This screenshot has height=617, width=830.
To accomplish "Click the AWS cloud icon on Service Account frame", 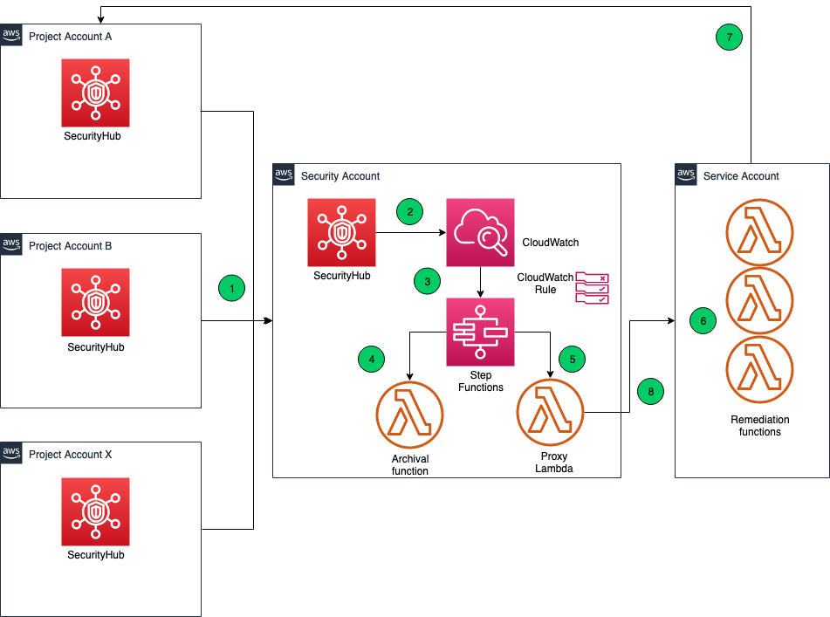I will [686, 175].
